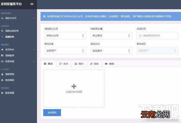Switch to the 语音 tab
The width and height of the screenshot is (181, 123).
[94, 64]
